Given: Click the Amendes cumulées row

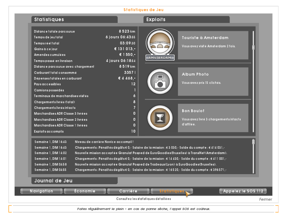Looking at the screenshot, I should coord(85,55).
